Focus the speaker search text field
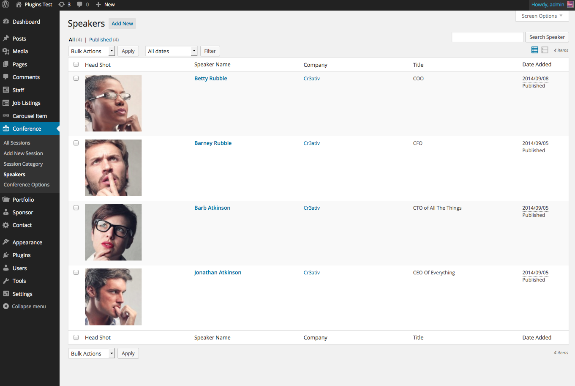 [x=488, y=37]
